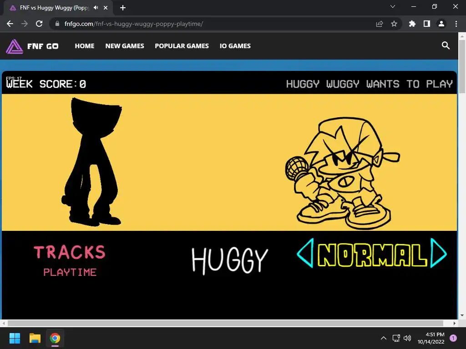Click the NORMAL difficulty label
Image resolution: width=466 pixels, height=349 pixels.
click(372, 255)
